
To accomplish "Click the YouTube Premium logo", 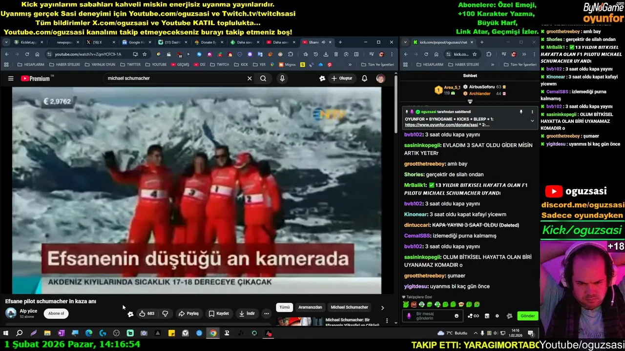I will point(36,78).
